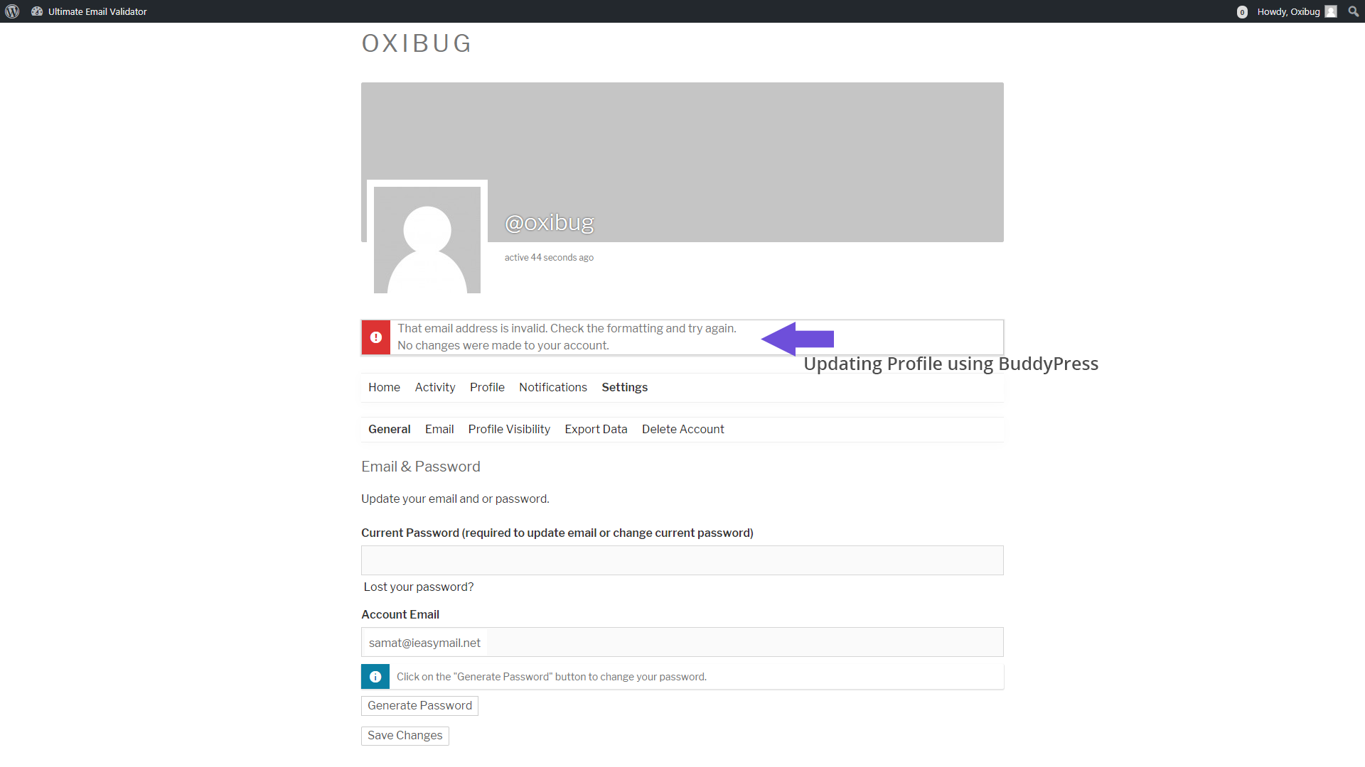Switch to the Email settings sub-tab

[439, 429]
